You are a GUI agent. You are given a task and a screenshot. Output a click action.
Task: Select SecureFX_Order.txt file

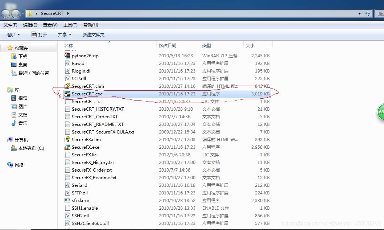point(92,170)
